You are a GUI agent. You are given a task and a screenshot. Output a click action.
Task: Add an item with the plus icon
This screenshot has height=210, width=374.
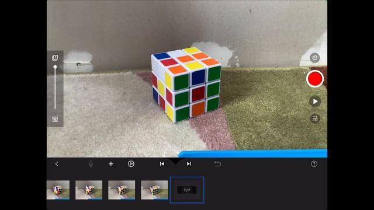[x=111, y=164]
